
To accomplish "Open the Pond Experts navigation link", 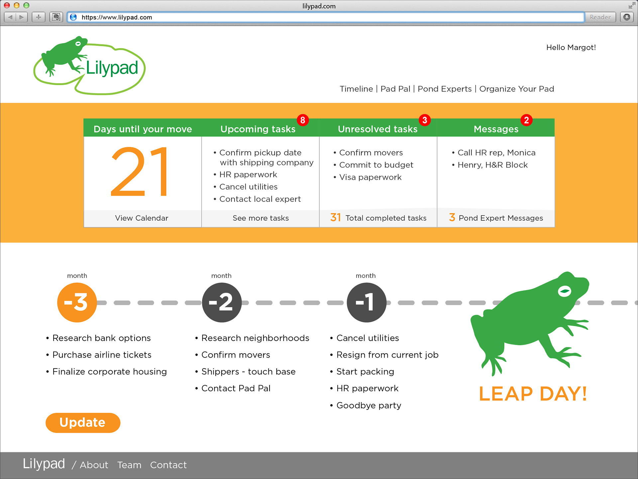I will coord(445,89).
